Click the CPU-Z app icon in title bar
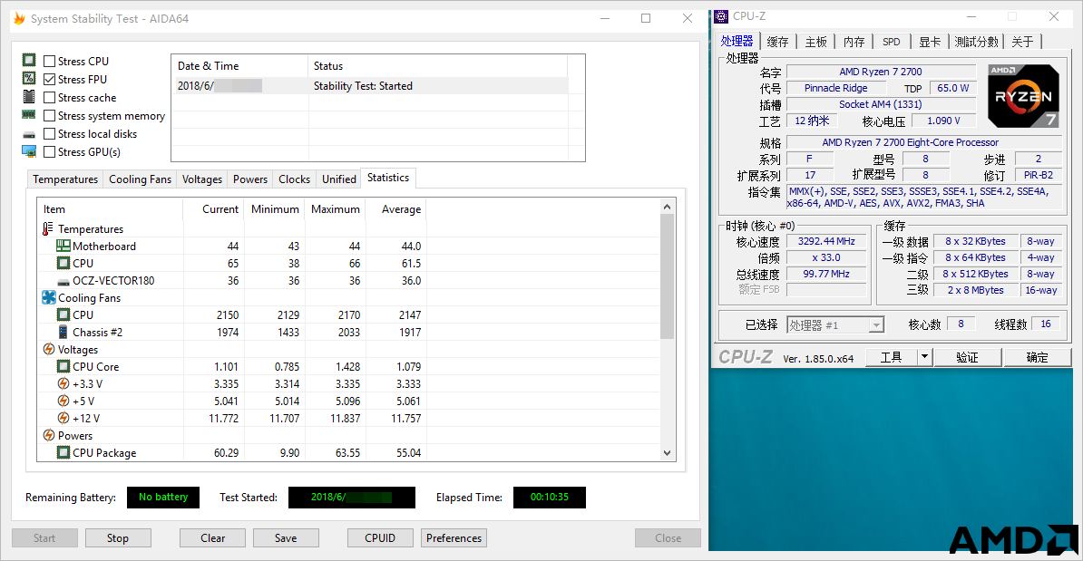 721,16
